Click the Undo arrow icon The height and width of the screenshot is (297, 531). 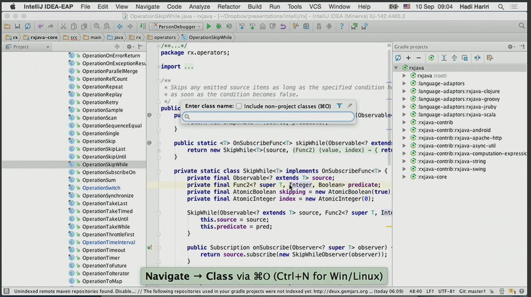(x=41, y=26)
